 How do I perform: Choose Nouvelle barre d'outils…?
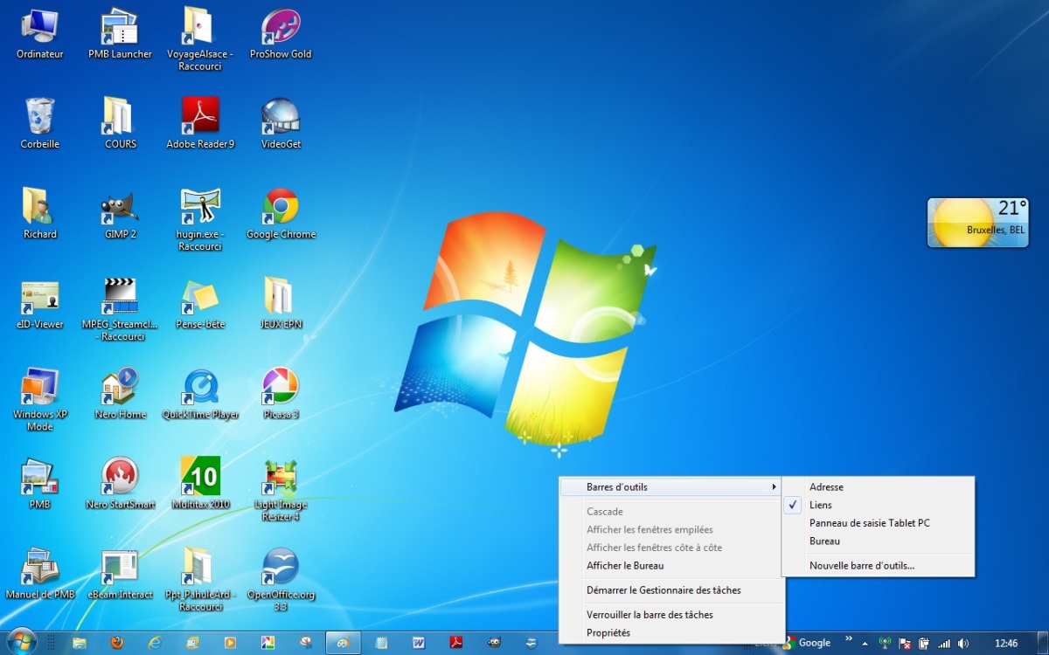(878, 566)
